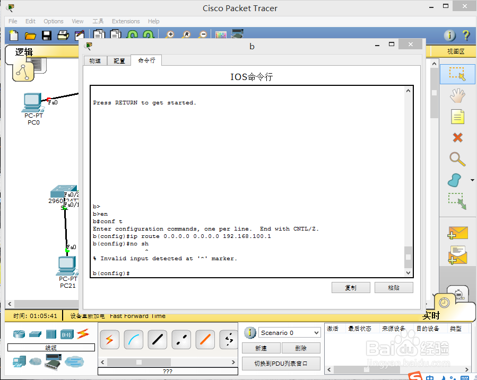
Task: Open the Extensions menu
Action: coord(126,21)
